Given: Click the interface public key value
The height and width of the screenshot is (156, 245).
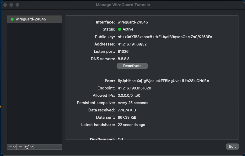Looking at the screenshot, I should (x=165, y=37).
